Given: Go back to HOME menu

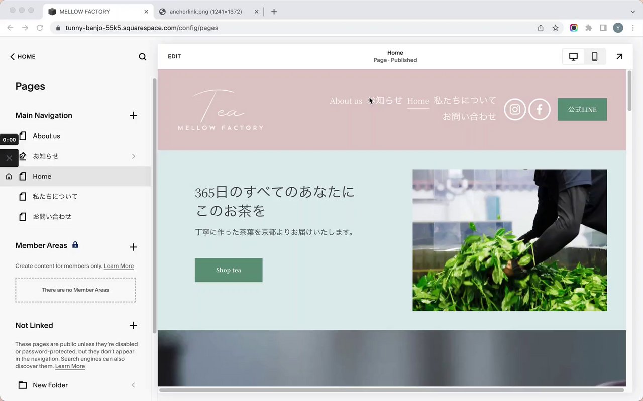Looking at the screenshot, I should coord(23,57).
